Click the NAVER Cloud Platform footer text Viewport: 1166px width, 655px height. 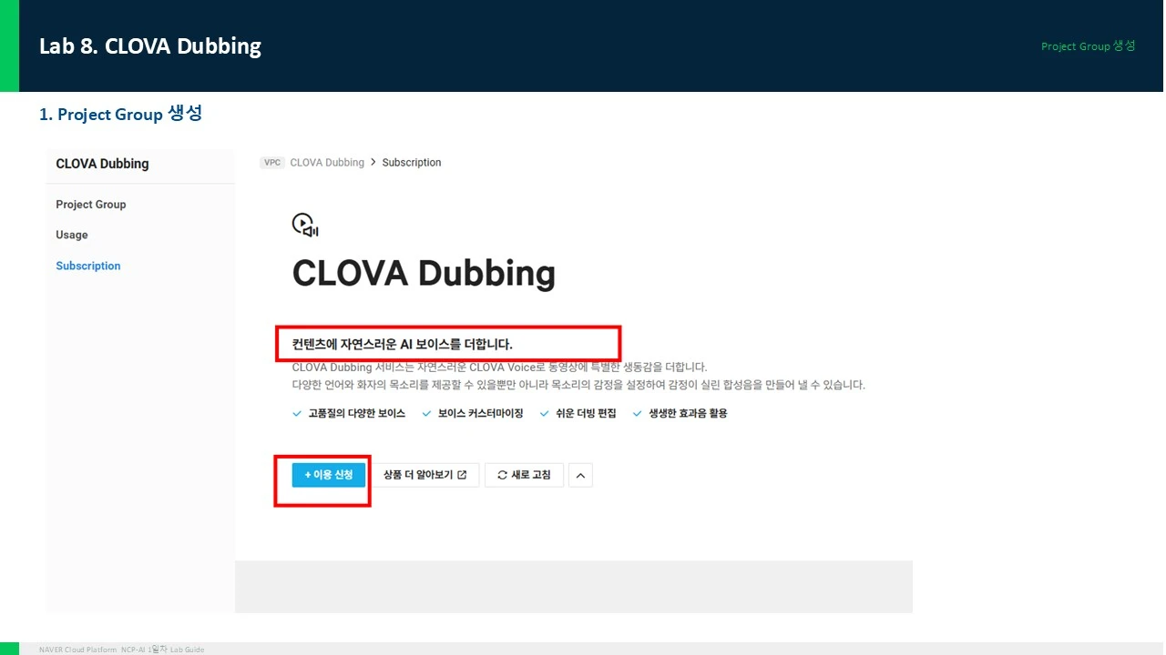click(x=122, y=650)
